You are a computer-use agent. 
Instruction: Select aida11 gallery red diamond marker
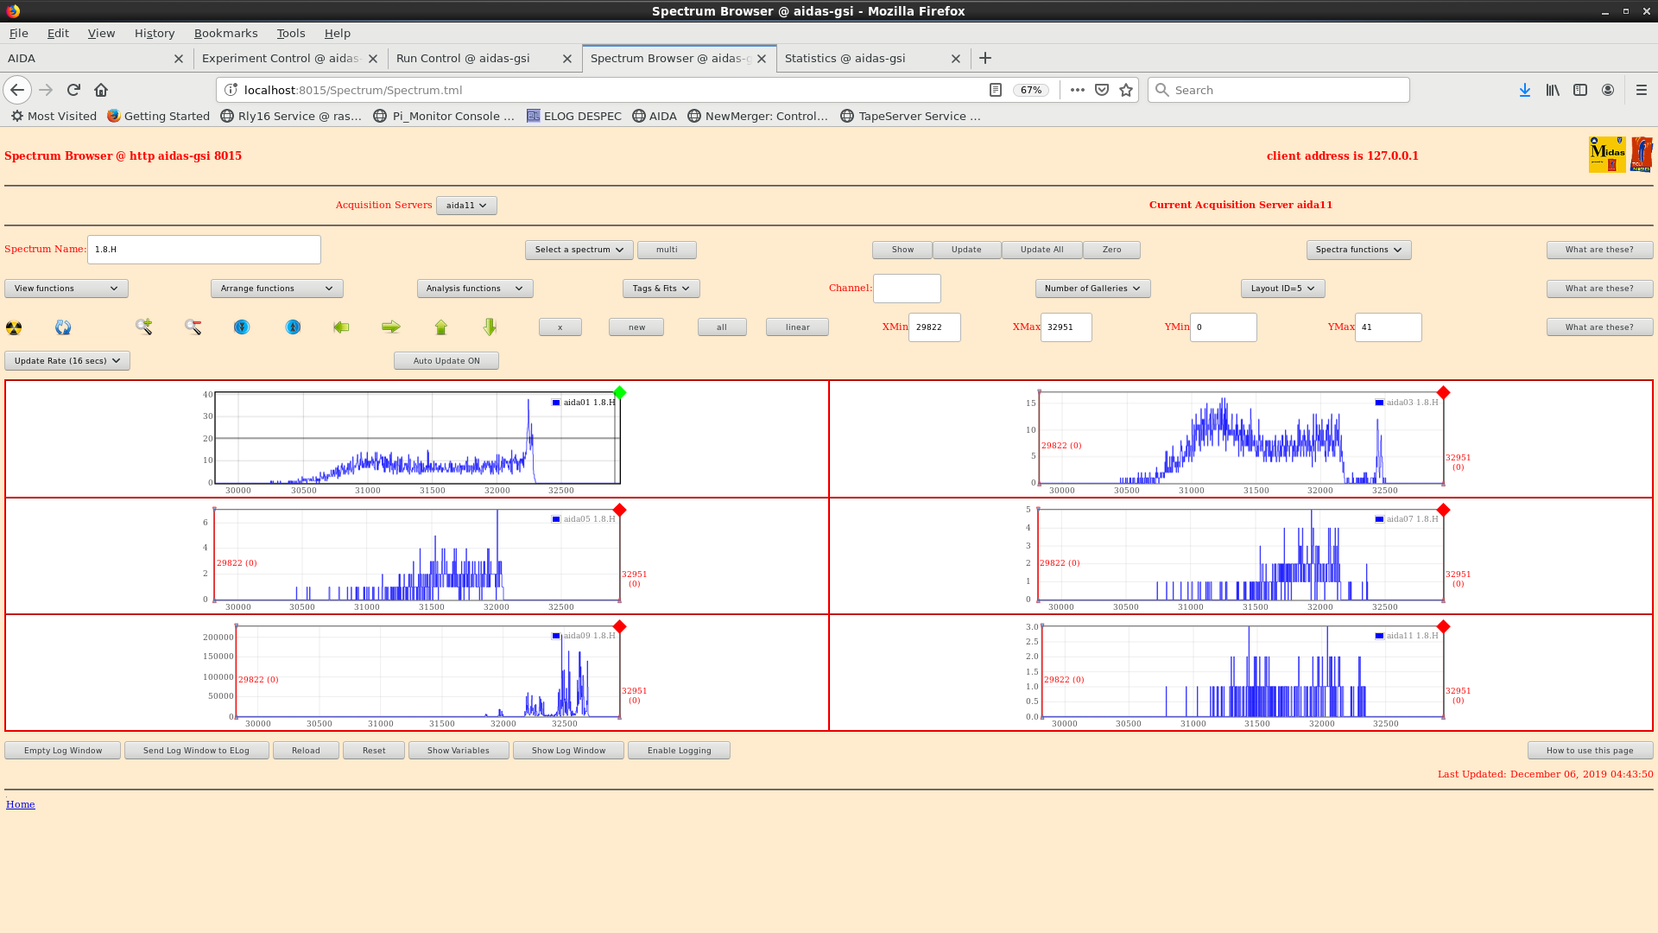[x=1443, y=626]
